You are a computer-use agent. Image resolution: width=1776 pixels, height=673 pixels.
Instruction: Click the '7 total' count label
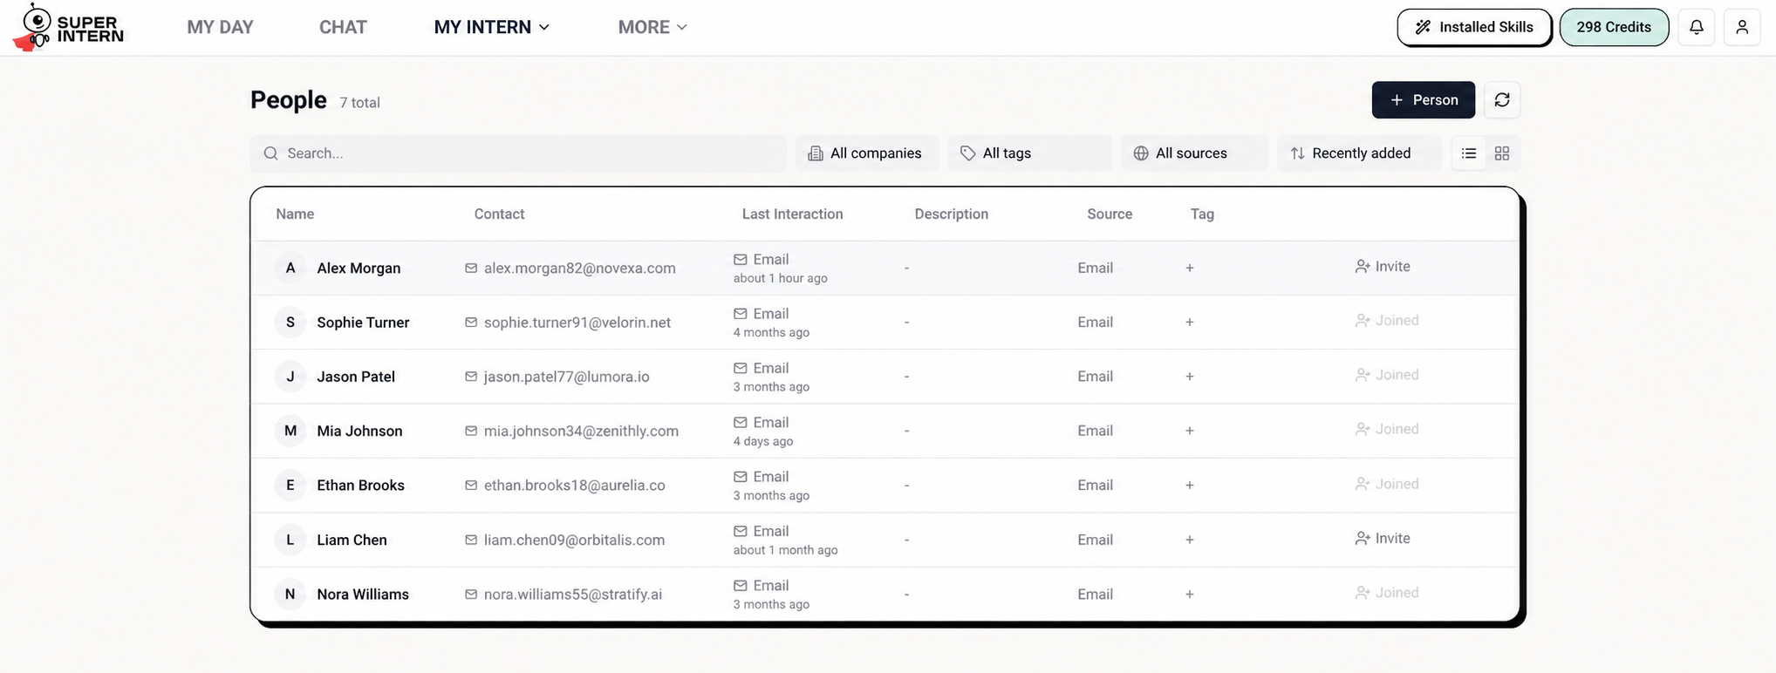point(359,103)
